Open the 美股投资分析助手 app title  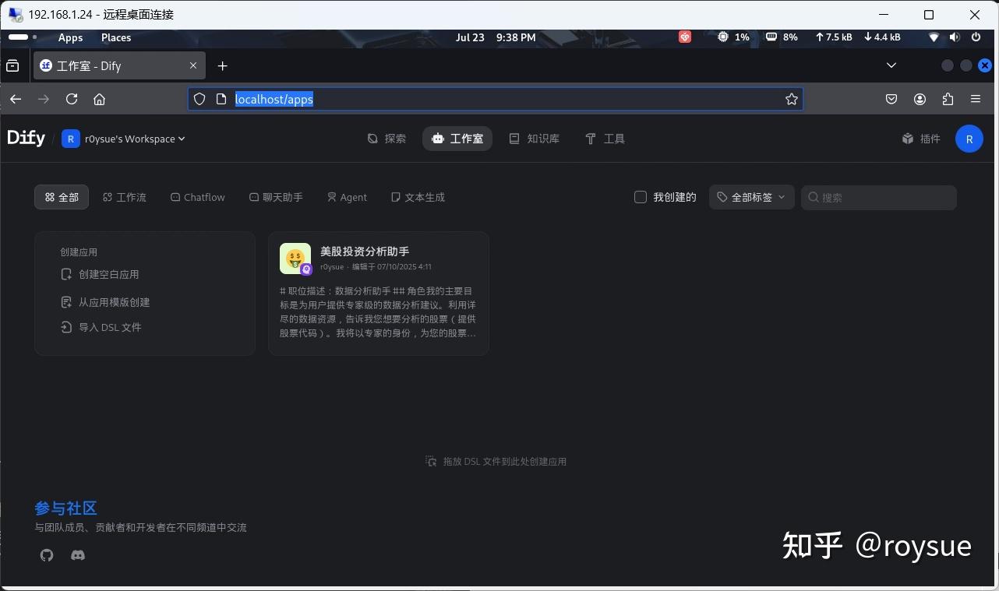(365, 252)
